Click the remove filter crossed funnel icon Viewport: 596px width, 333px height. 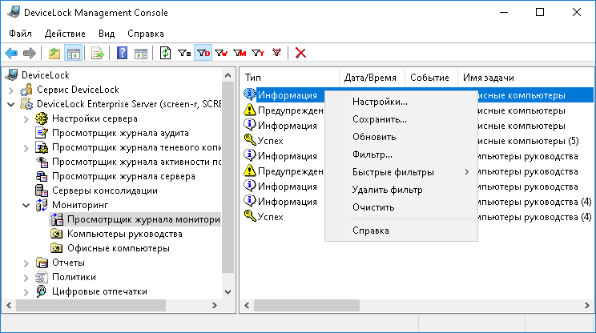pyautogui.click(x=277, y=54)
